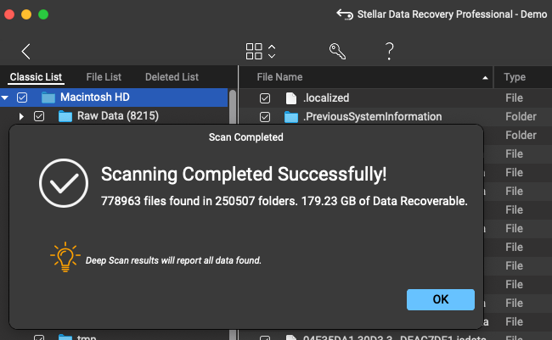Click the Stellar back-arrow logo in title bar
The image size is (552, 340).
point(345,14)
